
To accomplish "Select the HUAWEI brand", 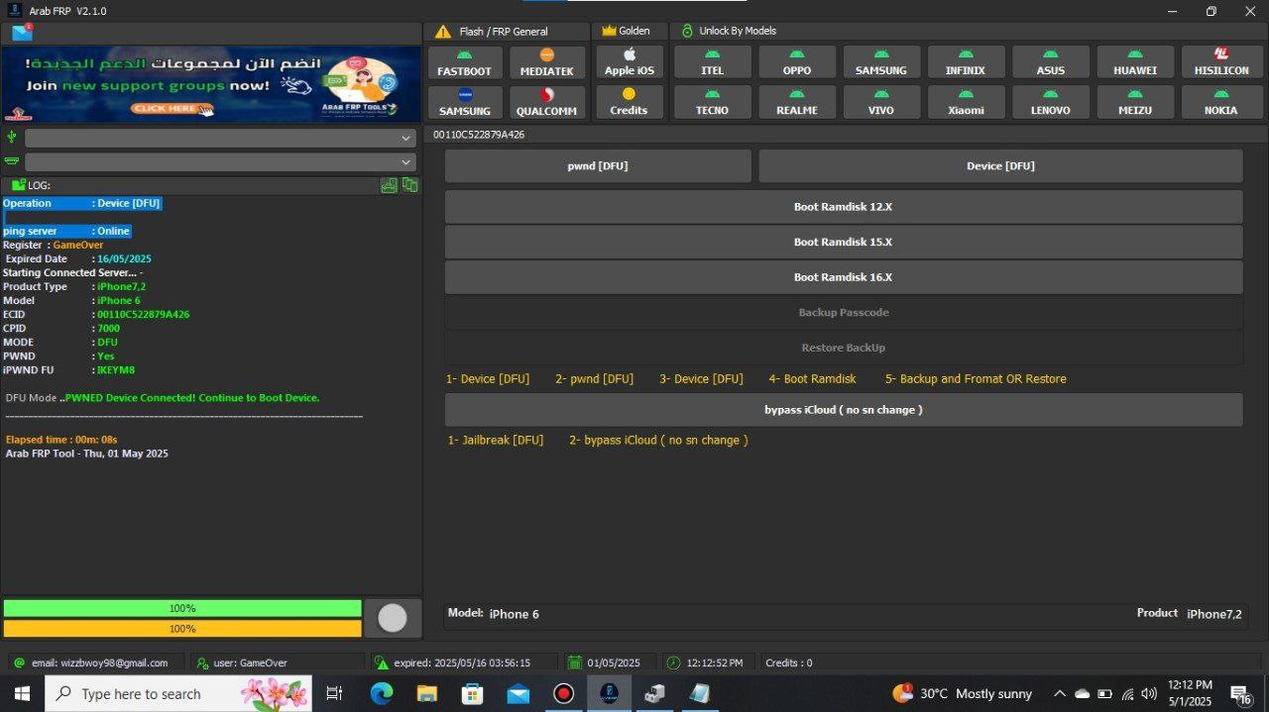I will coord(1135,62).
